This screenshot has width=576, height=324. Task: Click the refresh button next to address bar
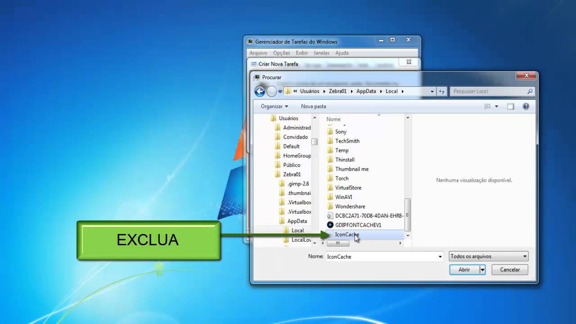coord(441,91)
